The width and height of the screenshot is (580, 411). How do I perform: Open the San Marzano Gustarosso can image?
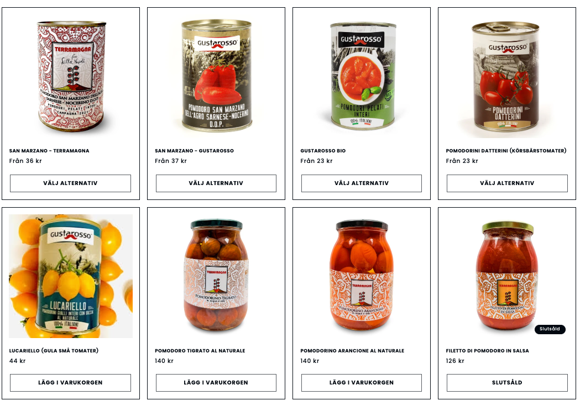(x=216, y=76)
